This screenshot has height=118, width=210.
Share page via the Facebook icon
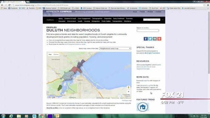(x=146, y=39)
